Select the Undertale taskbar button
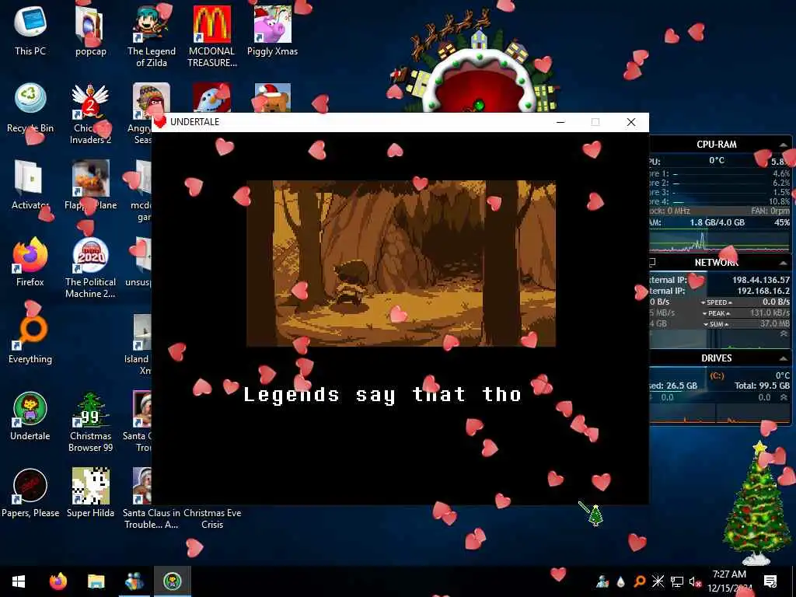 tap(173, 581)
